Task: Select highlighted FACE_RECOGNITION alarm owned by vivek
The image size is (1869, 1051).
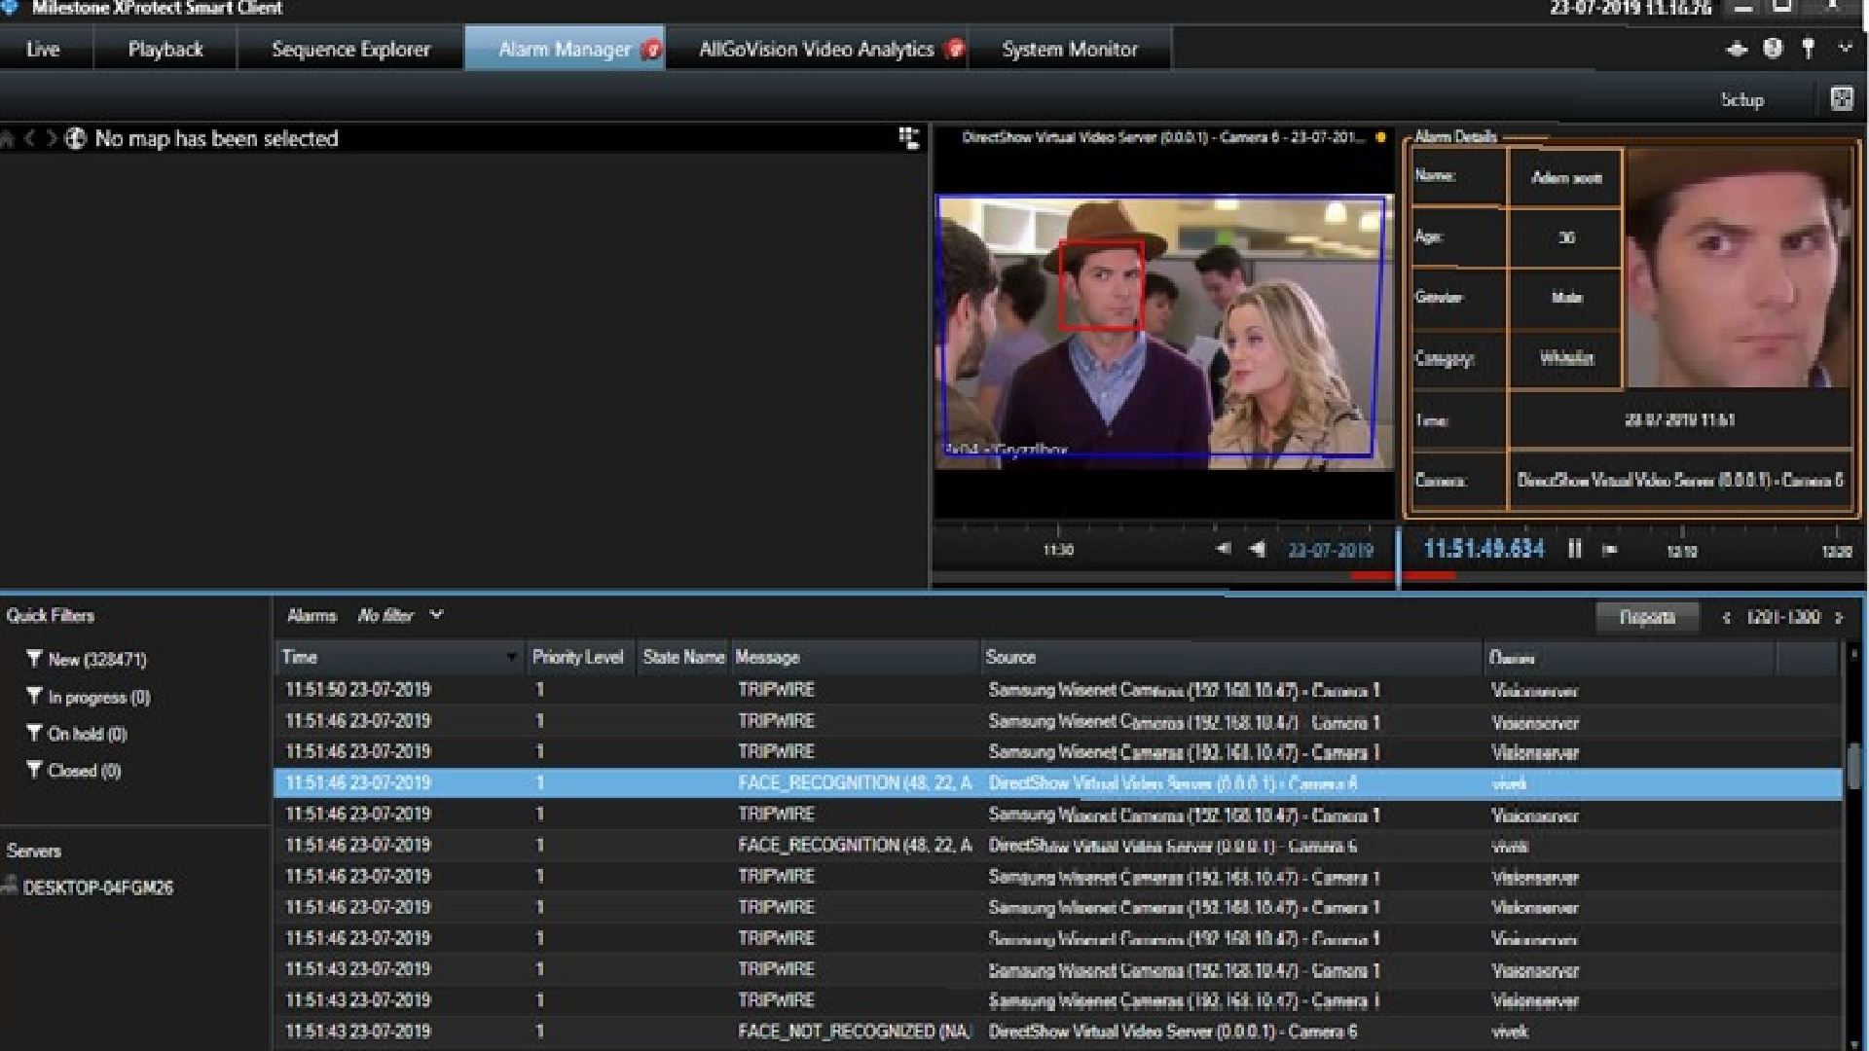Action: (x=1058, y=783)
